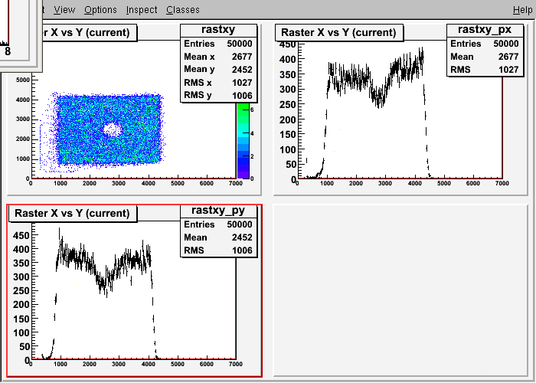Click 'Entries 50000' in rastxy_px stats box
Viewport: 536px width, 383px height.
[485, 44]
